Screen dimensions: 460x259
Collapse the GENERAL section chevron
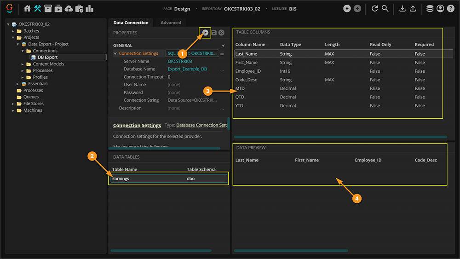coord(223,46)
